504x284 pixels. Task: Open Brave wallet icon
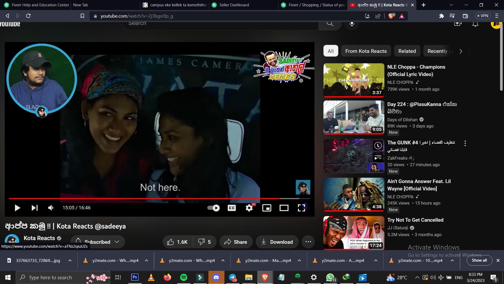click(x=465, y=16)
